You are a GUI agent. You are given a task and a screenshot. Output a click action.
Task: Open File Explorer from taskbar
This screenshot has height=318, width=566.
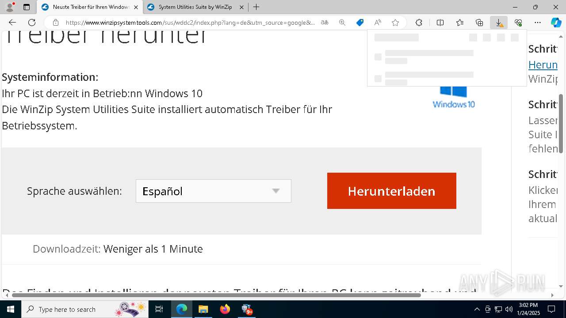point(203,309)
